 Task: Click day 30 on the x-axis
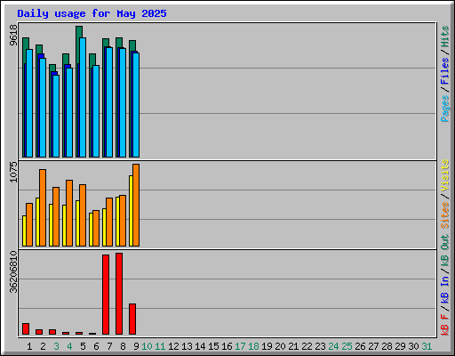[413, 346]
